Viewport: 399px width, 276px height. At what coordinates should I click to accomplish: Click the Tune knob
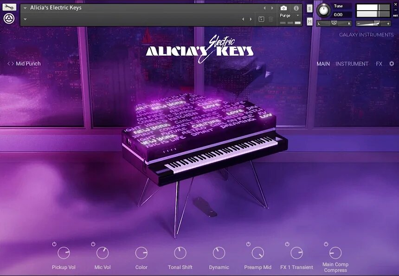(324, 10)
